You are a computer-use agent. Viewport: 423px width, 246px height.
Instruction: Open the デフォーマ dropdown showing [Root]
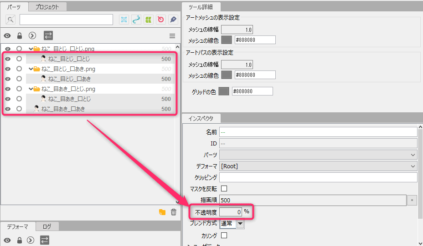coord(318,166)
